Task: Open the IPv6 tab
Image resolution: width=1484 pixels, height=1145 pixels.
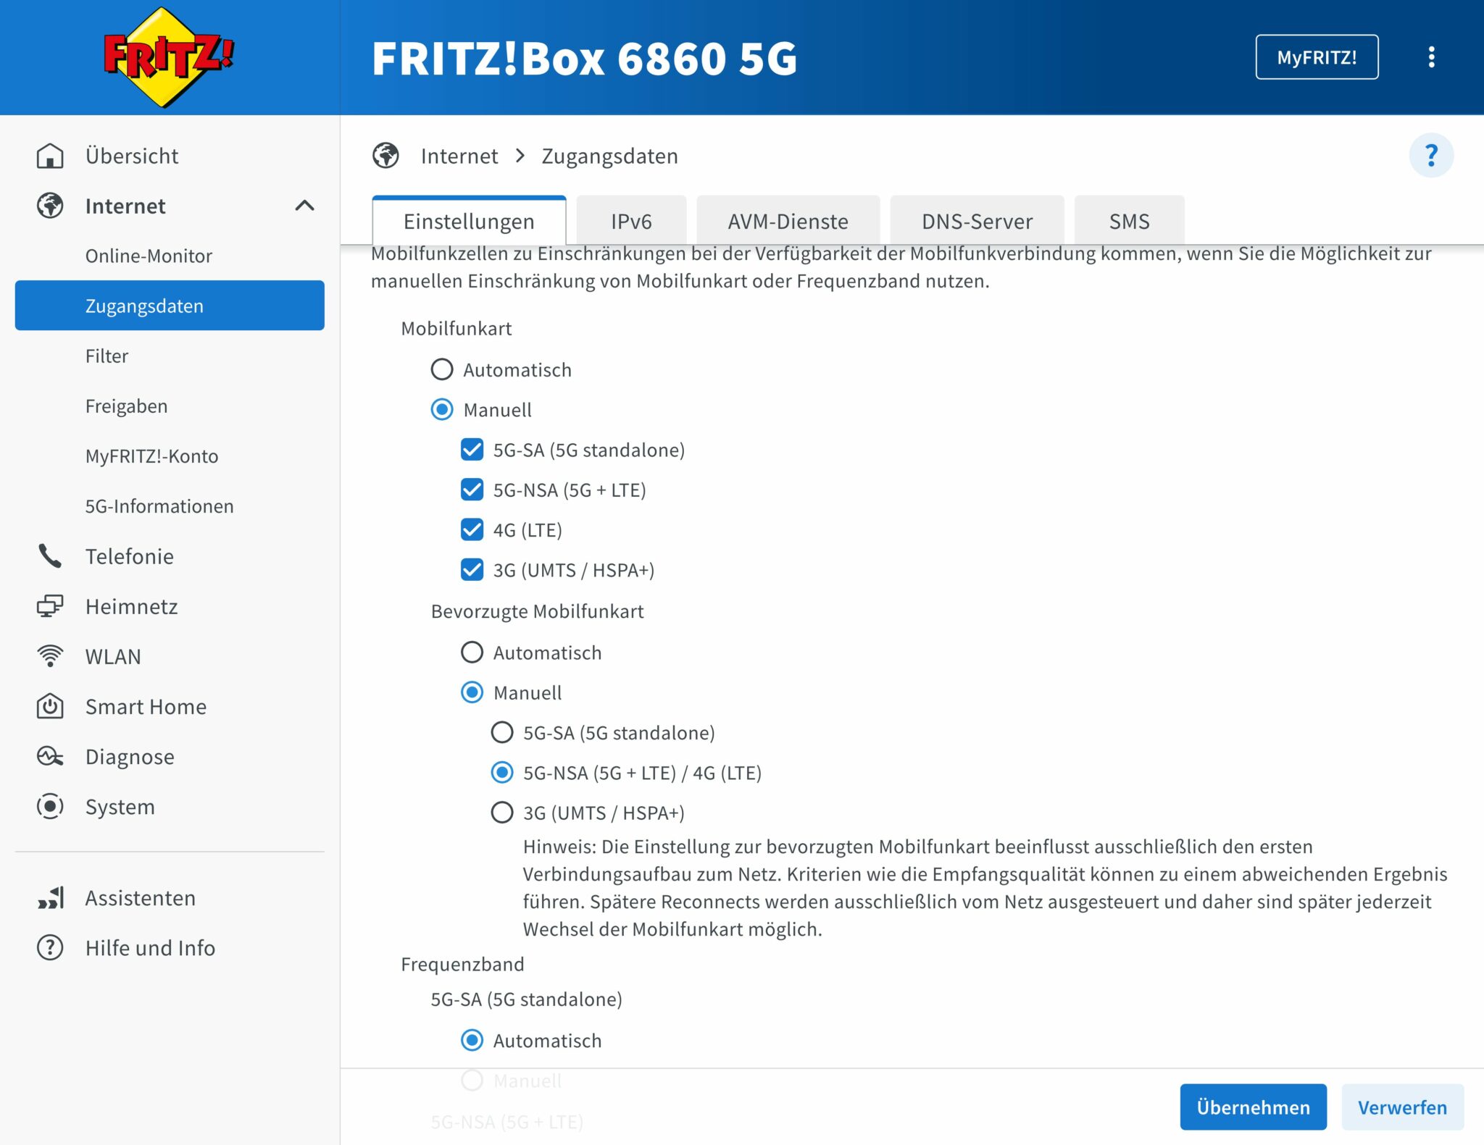Action: click(x=631, y=221)
